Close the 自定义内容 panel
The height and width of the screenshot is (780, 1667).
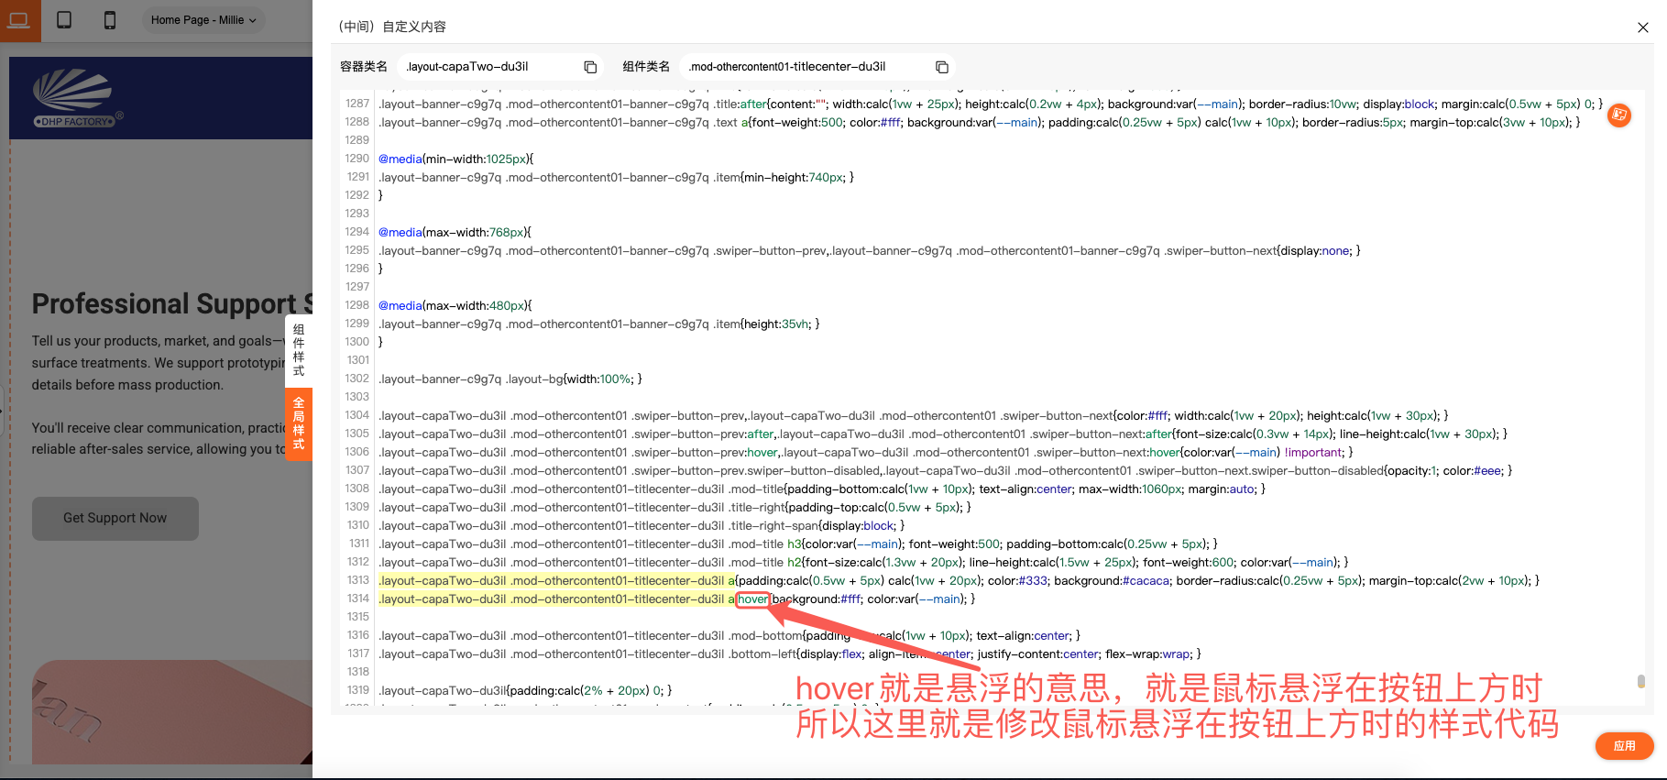(x=1642, y=27)
